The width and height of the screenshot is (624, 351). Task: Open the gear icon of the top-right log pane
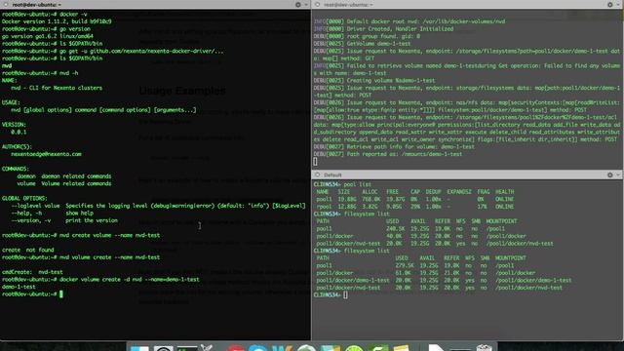[610, 5]
